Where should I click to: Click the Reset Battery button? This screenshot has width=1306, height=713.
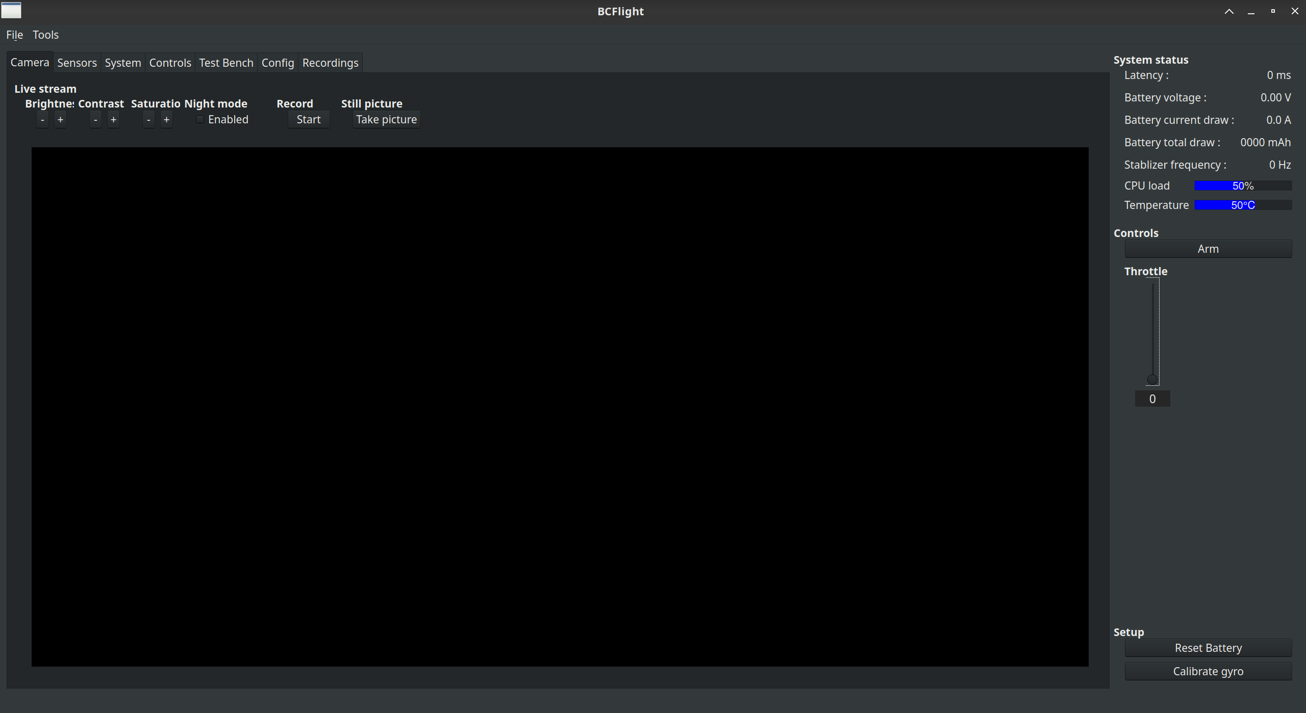coord(1208,647)
